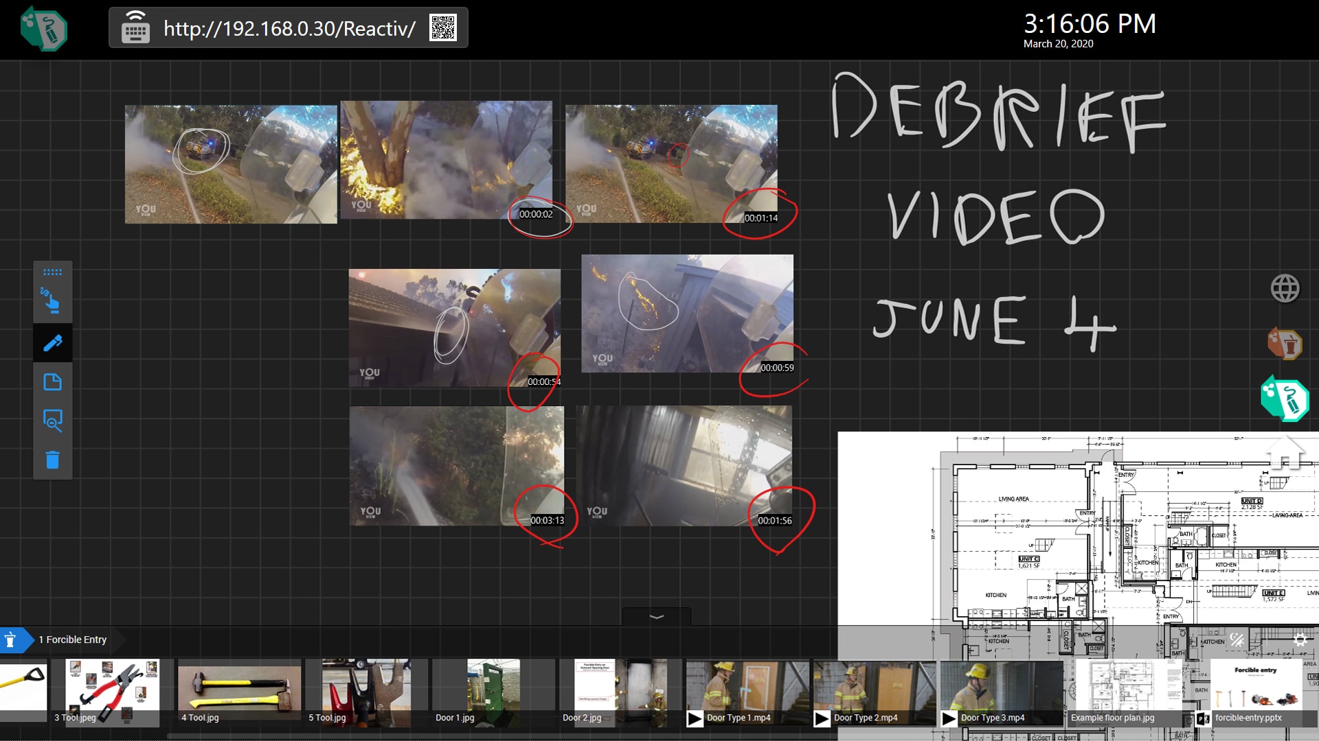Click the settings gear on floor plan
The width and height of the screenshot is (1319, 741).
pyautogui.click(x=1300, y=640)
